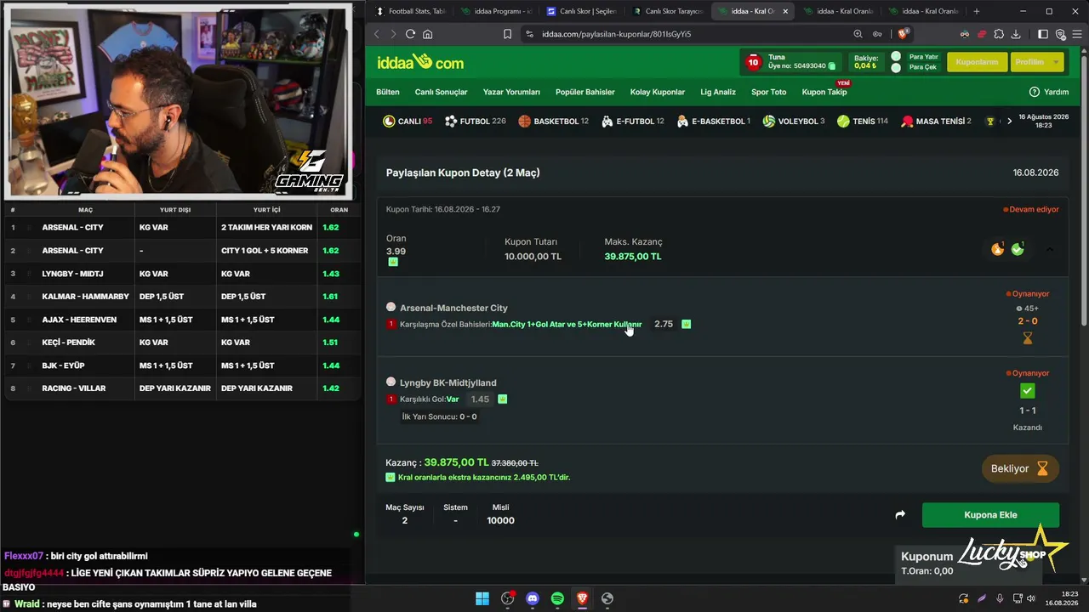Select the TENİS sport category

(x=862, y=121)
